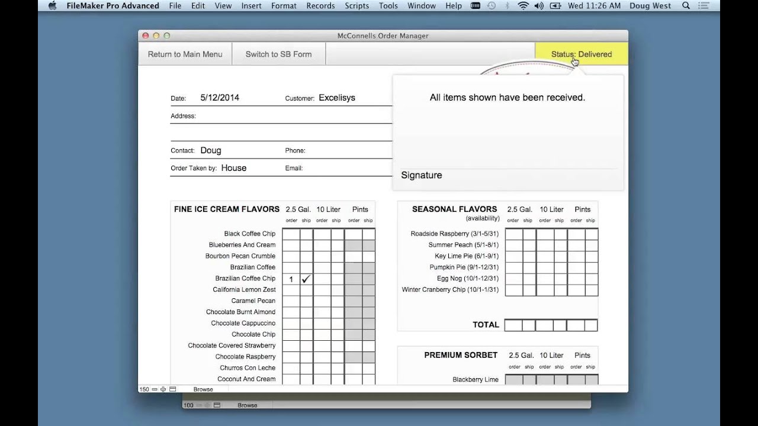Click Black Coffee Chip 10 Liter order cell
Image resolution: width=758 pixels, height=426 pixels.
pos(322,234)
